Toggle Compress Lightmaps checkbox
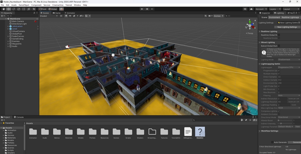Image resolution: width=301 pixels, height=154 pixels. click(279, 111)
